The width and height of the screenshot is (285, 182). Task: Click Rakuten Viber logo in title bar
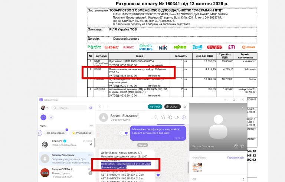[41, 100]
